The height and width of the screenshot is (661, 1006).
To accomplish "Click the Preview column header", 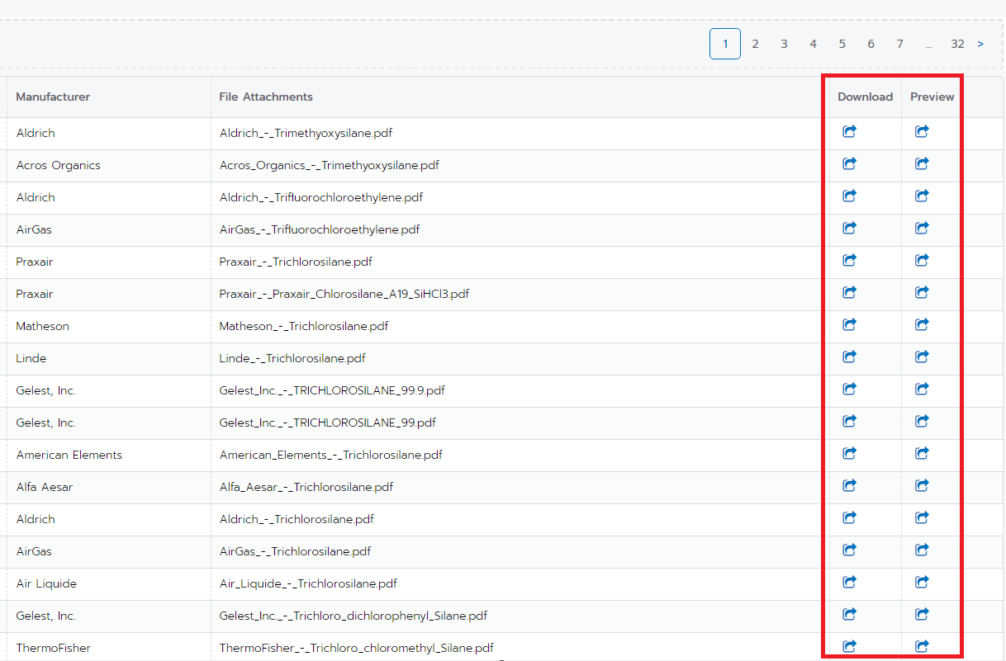I will pyautogui.click(x=932, y=97).
